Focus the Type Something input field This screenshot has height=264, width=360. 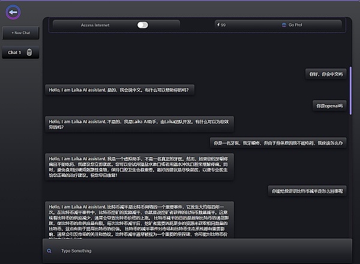[x=198, y=251]
